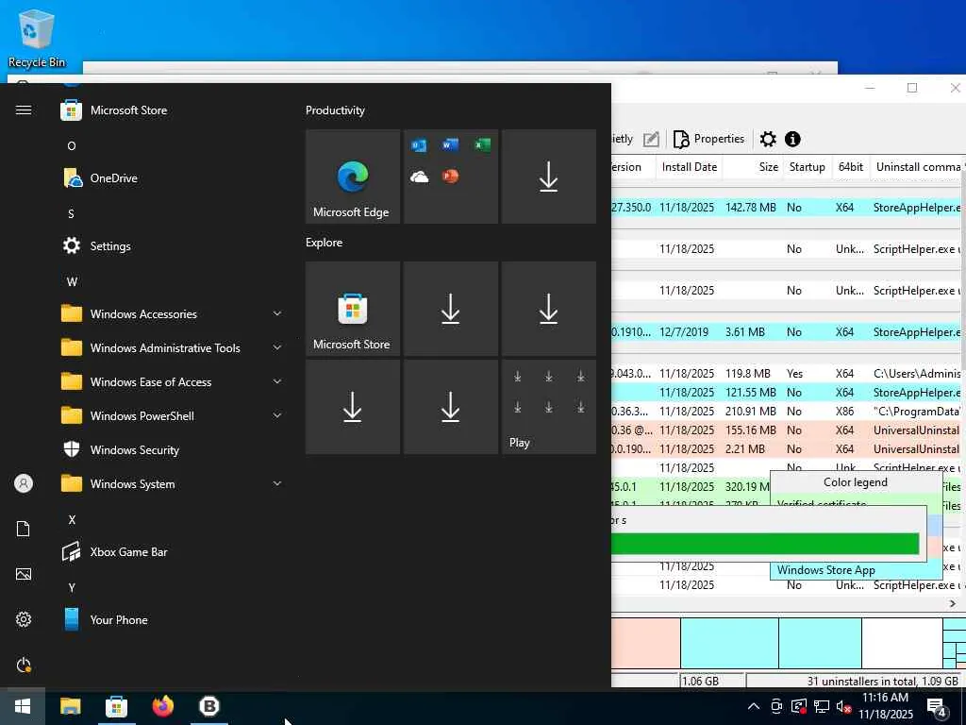Screen dimensions: 966x725
Task: Click the Properties toolbar button
Action: (x=708, y=140)
